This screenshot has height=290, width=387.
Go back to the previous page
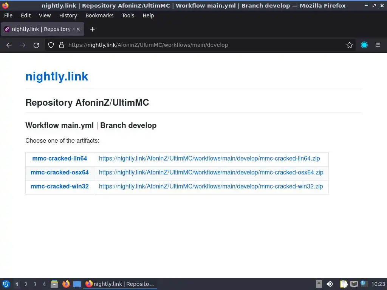point(9,45)
